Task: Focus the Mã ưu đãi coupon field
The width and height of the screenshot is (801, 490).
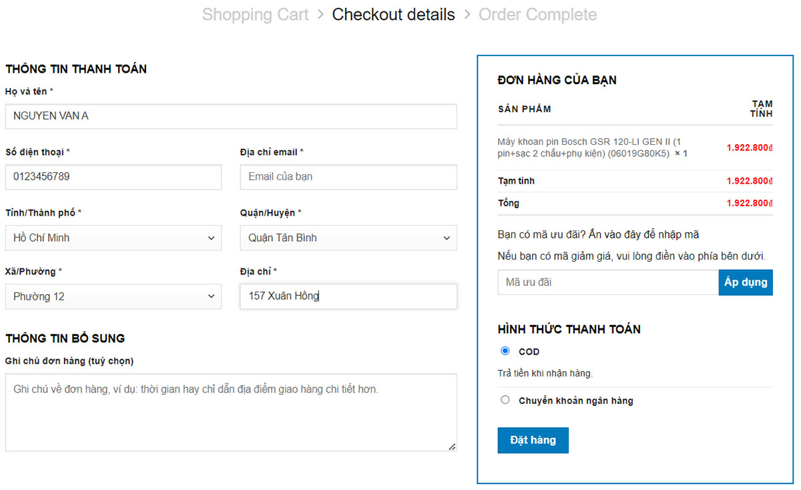Action: tap(607, 282)
